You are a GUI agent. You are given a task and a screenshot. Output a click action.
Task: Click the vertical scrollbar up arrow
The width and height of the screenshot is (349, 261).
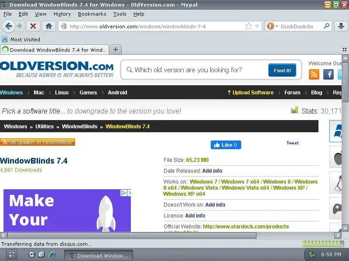(345, 58)
